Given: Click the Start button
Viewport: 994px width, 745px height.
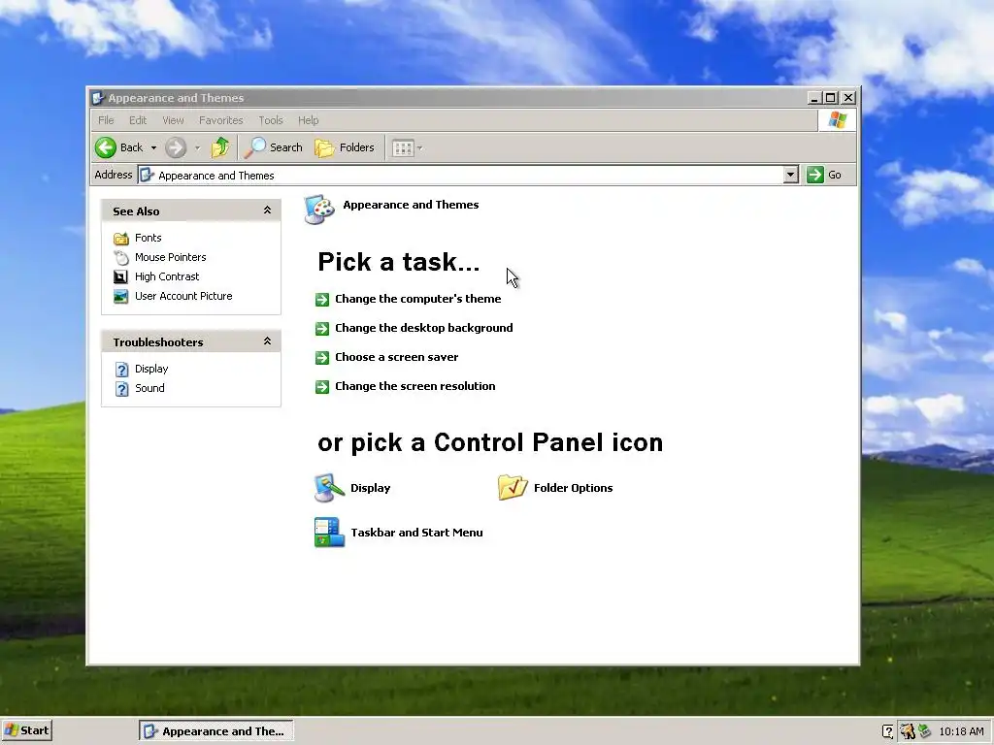Looking at the screenshot, I should [26, 730].
